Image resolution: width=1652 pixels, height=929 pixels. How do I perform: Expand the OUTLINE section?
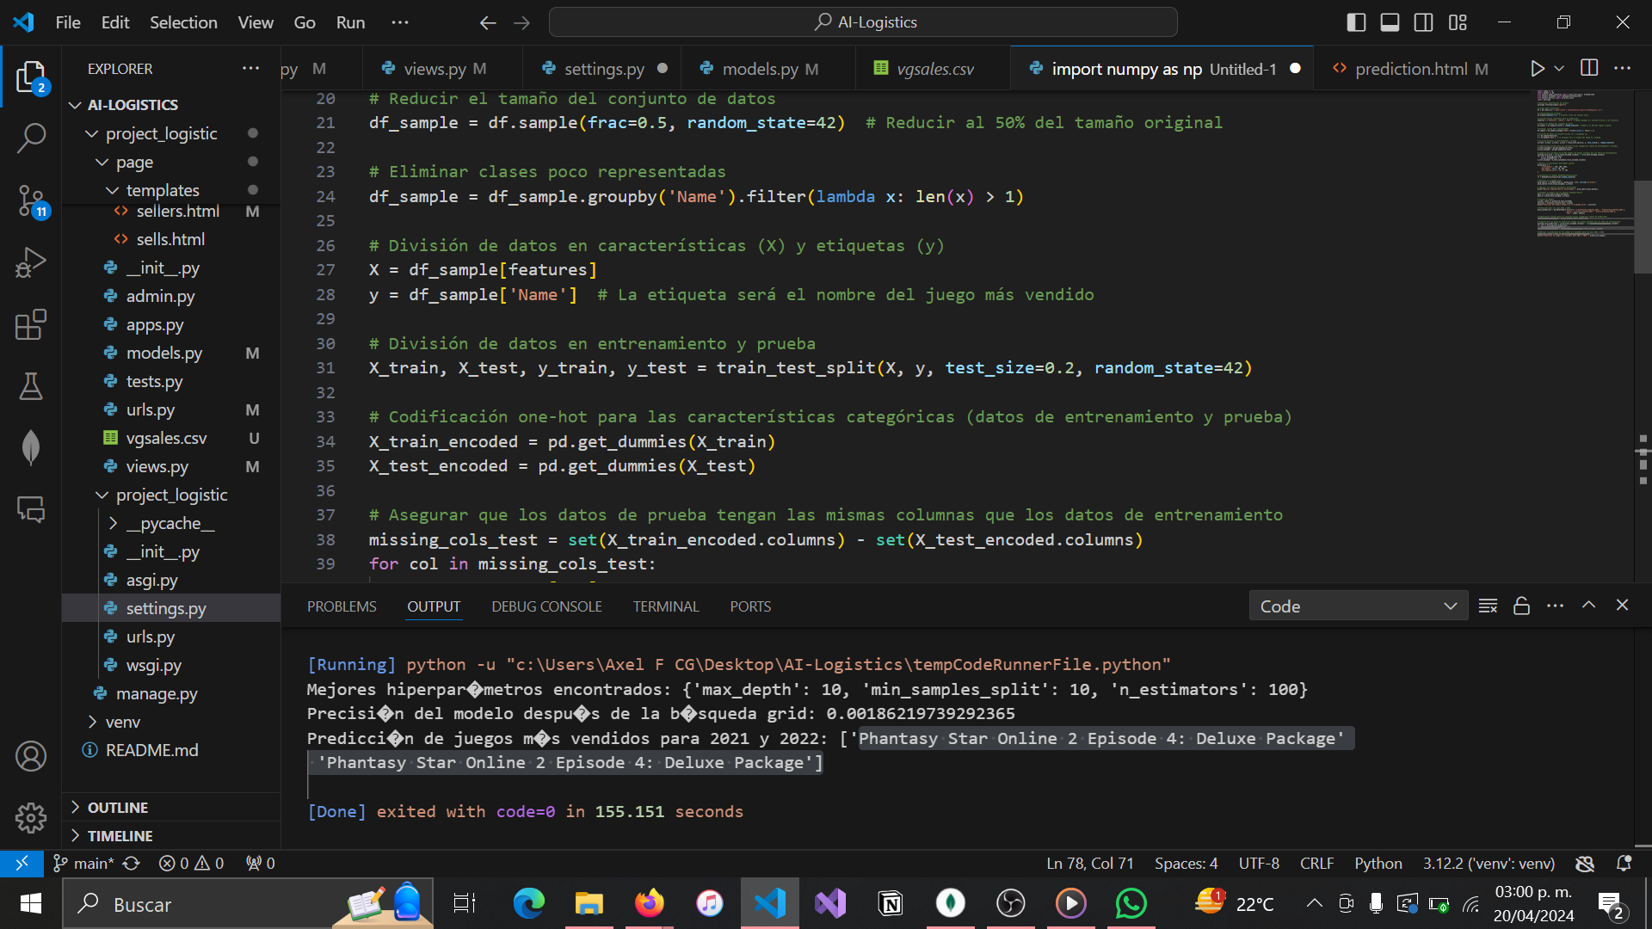[118, 808]
